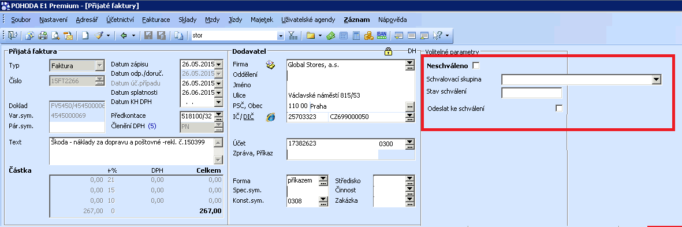Click the copy documents icon before the search box
682x227 pixels.
coord(179,36)
